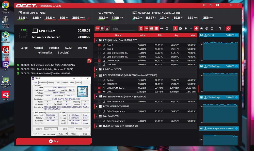Click the CPU-Z Validate button
The height and width of the screenshot is (151, 254).
point(73,134)
